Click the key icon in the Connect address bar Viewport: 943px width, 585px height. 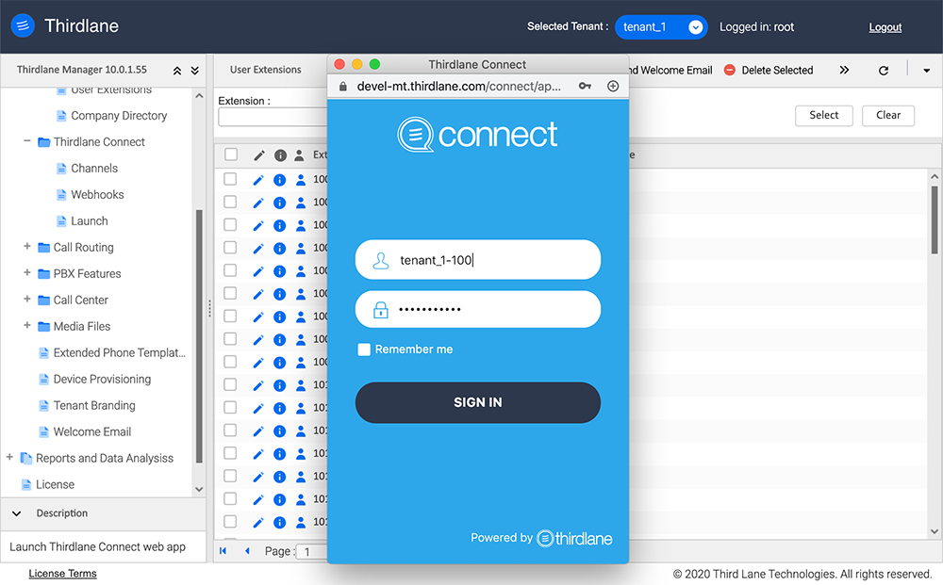pyautogui.click(x=585, y=86)
